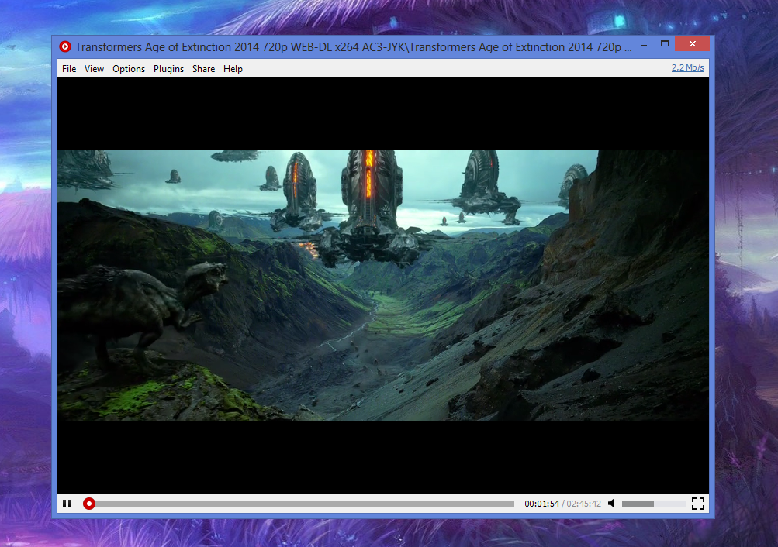Click the total duration 02:45:42
778x547 pixels.
(583, 504)
